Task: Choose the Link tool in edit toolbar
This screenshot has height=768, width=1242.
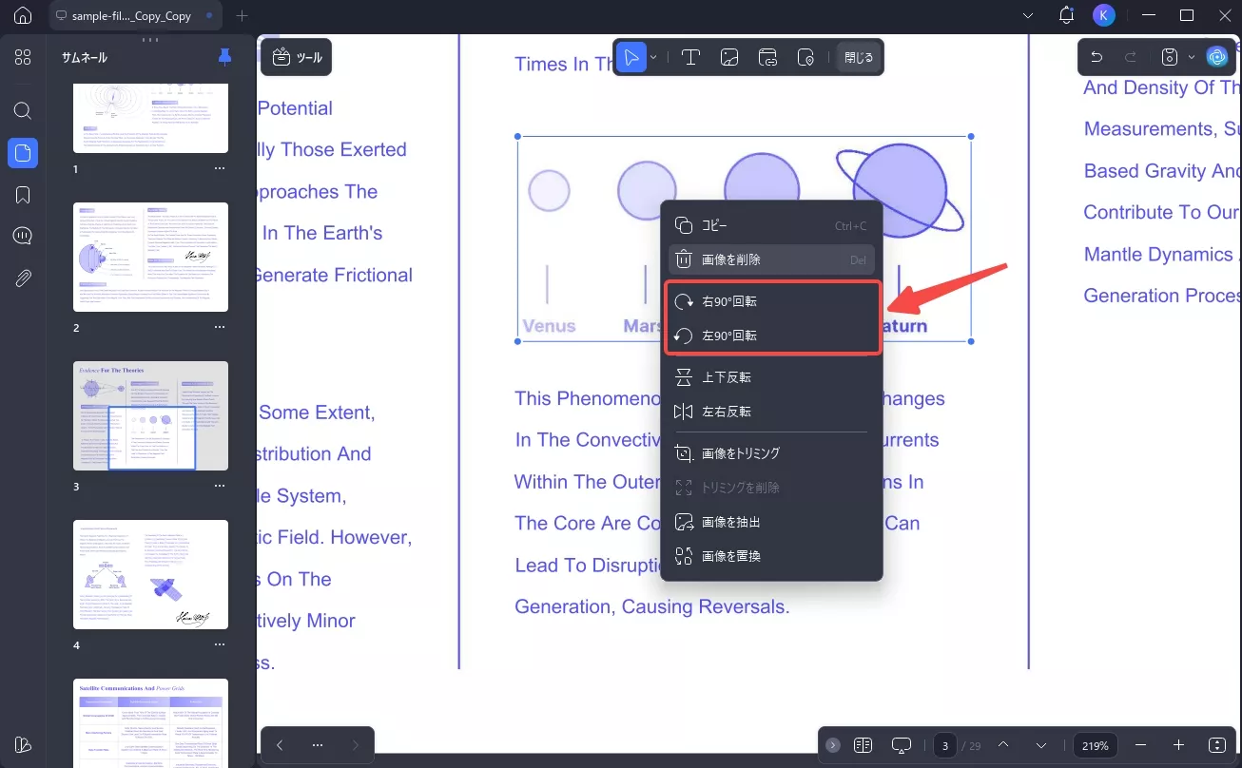Action: point(768,57)
